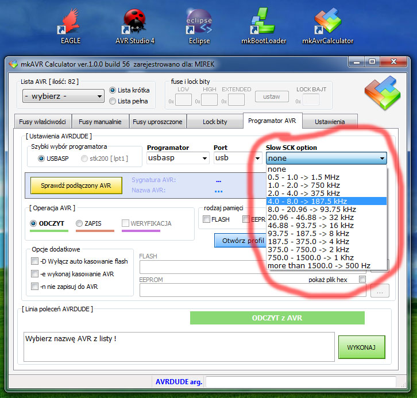
Task: Maximize the mkAVR Calculator window
Action: click(x=372, y=62)
